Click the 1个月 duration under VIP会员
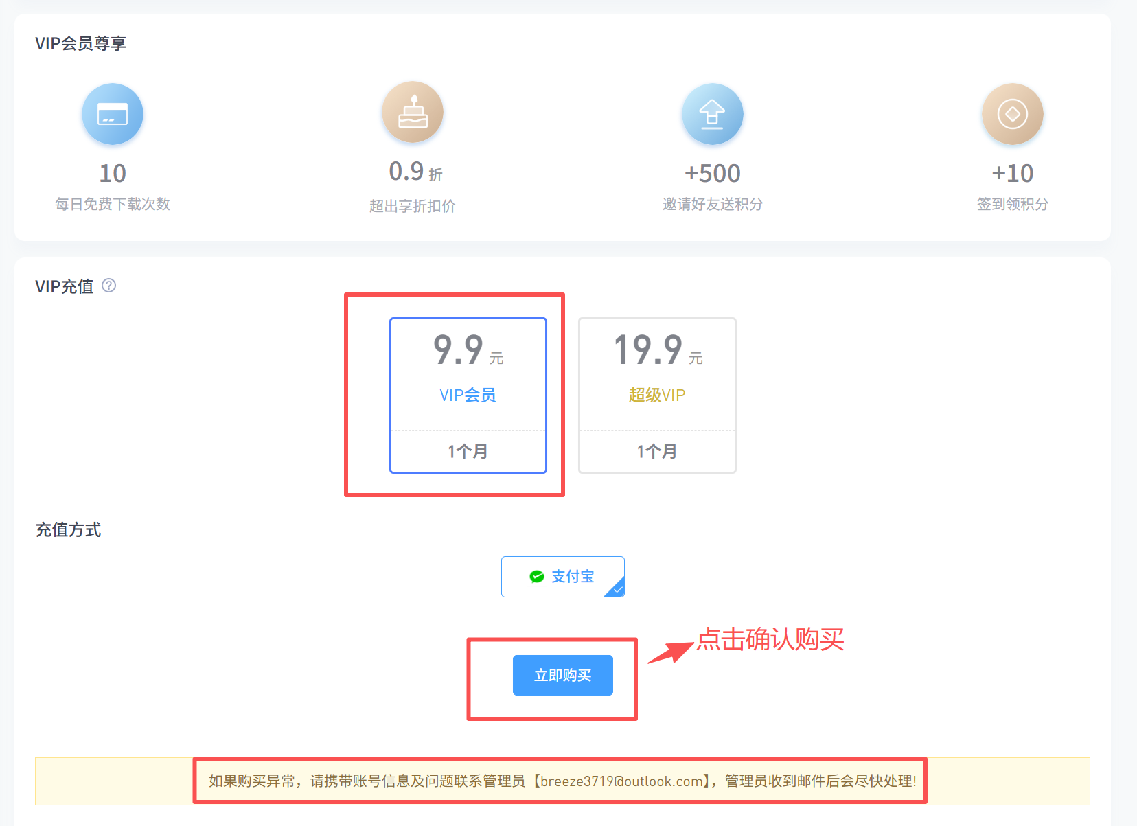This screenshot has width=1137, height=826. [468, 452]
